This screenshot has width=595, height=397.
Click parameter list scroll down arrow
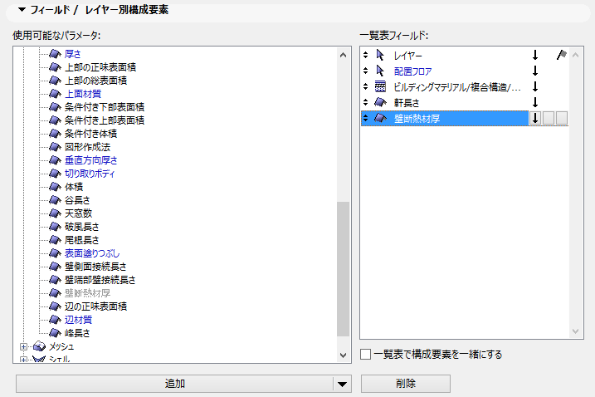point(343,355)
